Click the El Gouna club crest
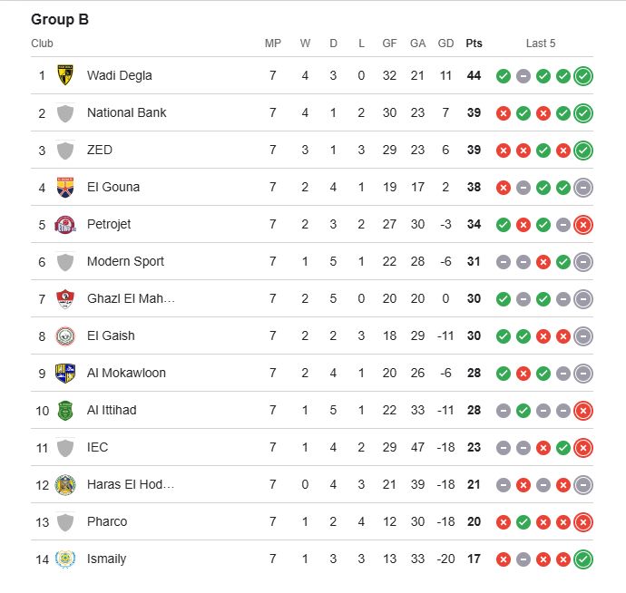Screen dimensions: 626x593 (65, 187)
